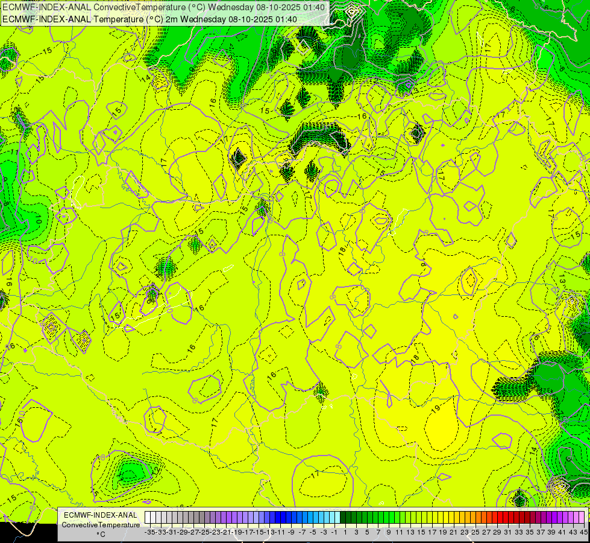Click the ConvectiveTemperature title line at top

(x=163, y=7)
